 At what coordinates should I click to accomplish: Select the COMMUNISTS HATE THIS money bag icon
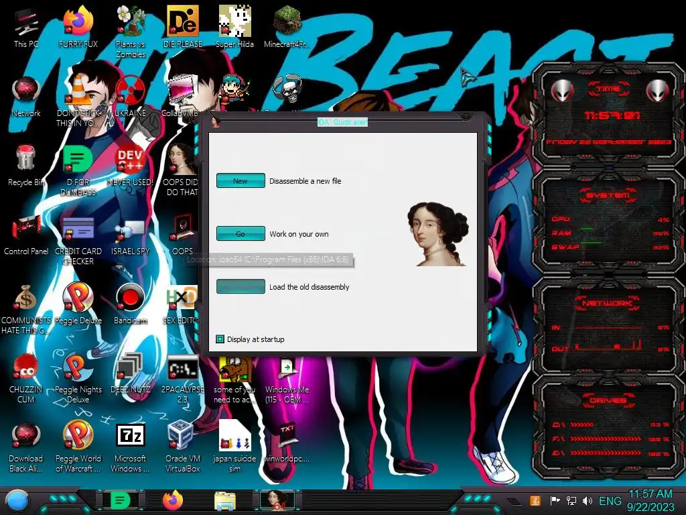tap(26, 309)
